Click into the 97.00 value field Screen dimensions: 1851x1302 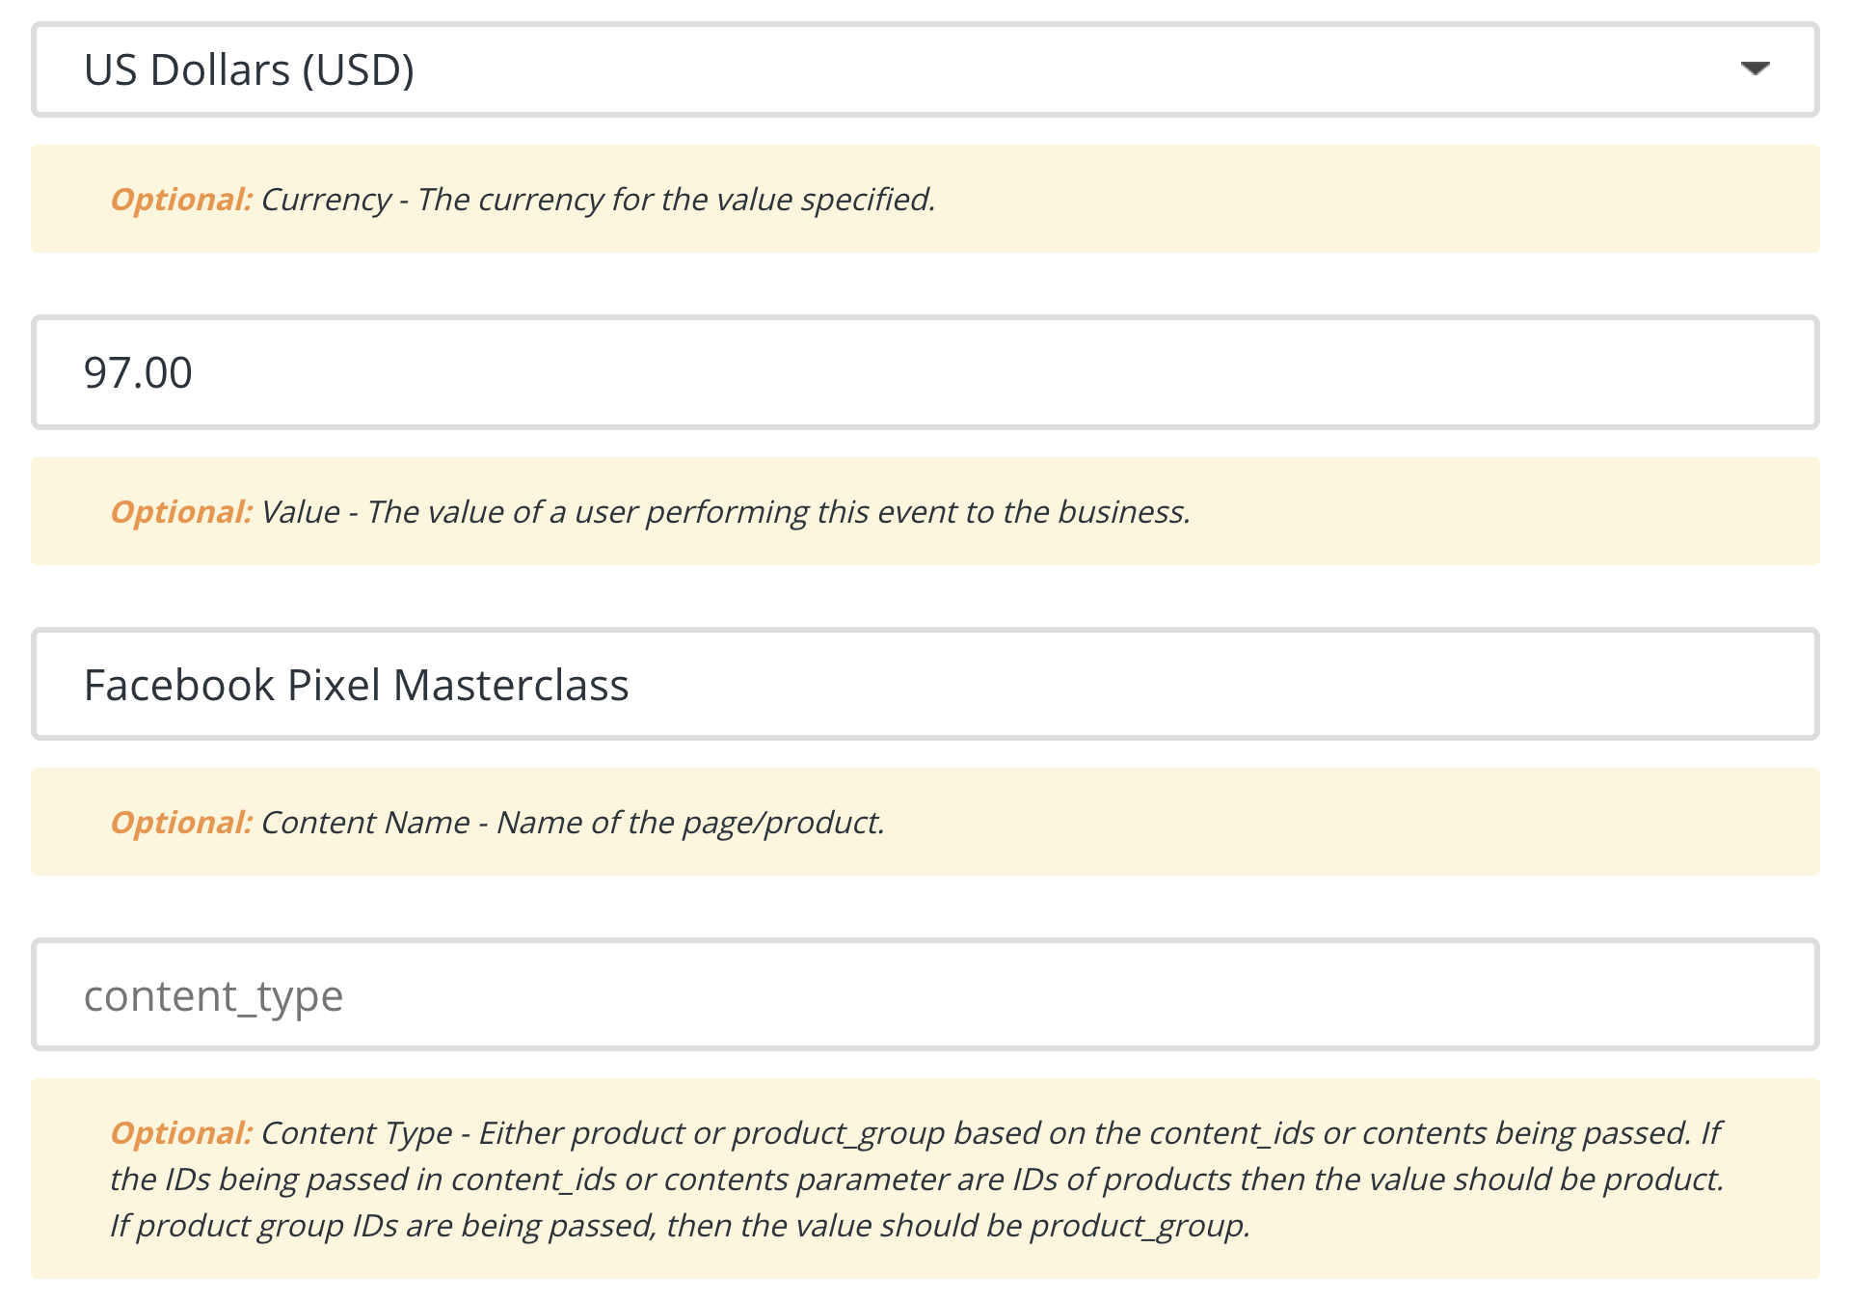tap(925, 372)
